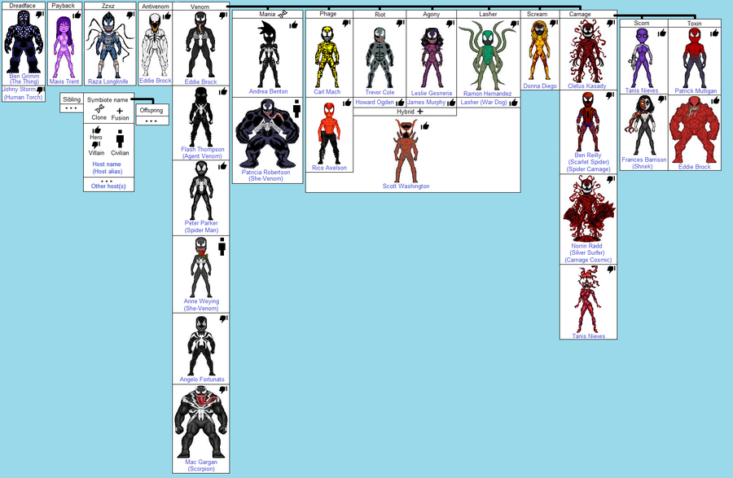Click the Zzxz spider-legged sprite
The width and height of the screenshot is (733, 478).
click(x=108, y=45)
